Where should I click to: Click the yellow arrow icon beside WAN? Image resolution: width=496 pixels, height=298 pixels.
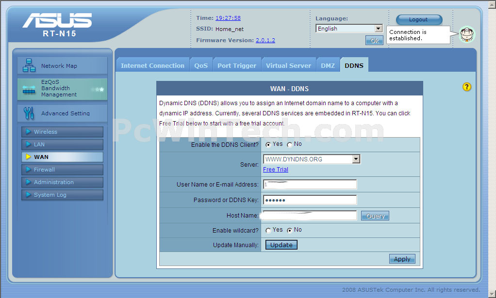tap(28, 157)
